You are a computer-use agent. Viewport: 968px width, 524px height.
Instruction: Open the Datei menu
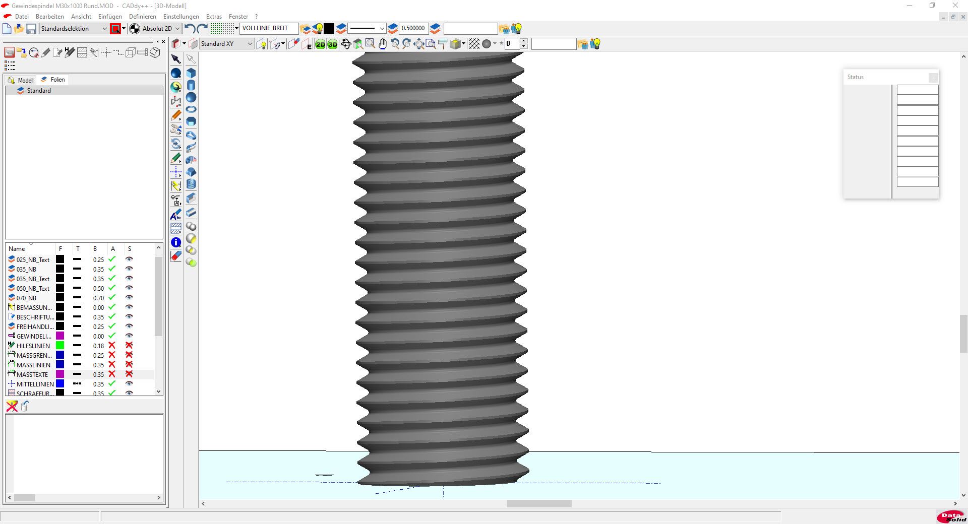(22, 17)
